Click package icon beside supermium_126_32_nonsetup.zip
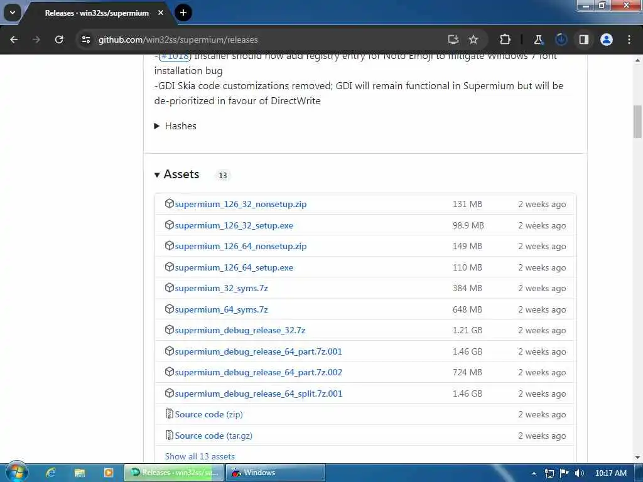 pos(169,204)
